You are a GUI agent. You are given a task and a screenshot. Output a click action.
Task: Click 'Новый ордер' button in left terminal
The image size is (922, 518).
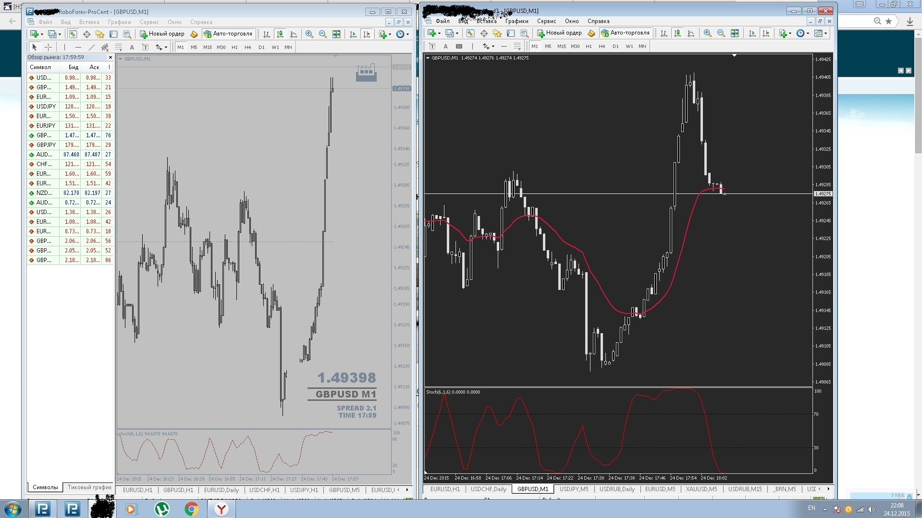pos(162,34)
